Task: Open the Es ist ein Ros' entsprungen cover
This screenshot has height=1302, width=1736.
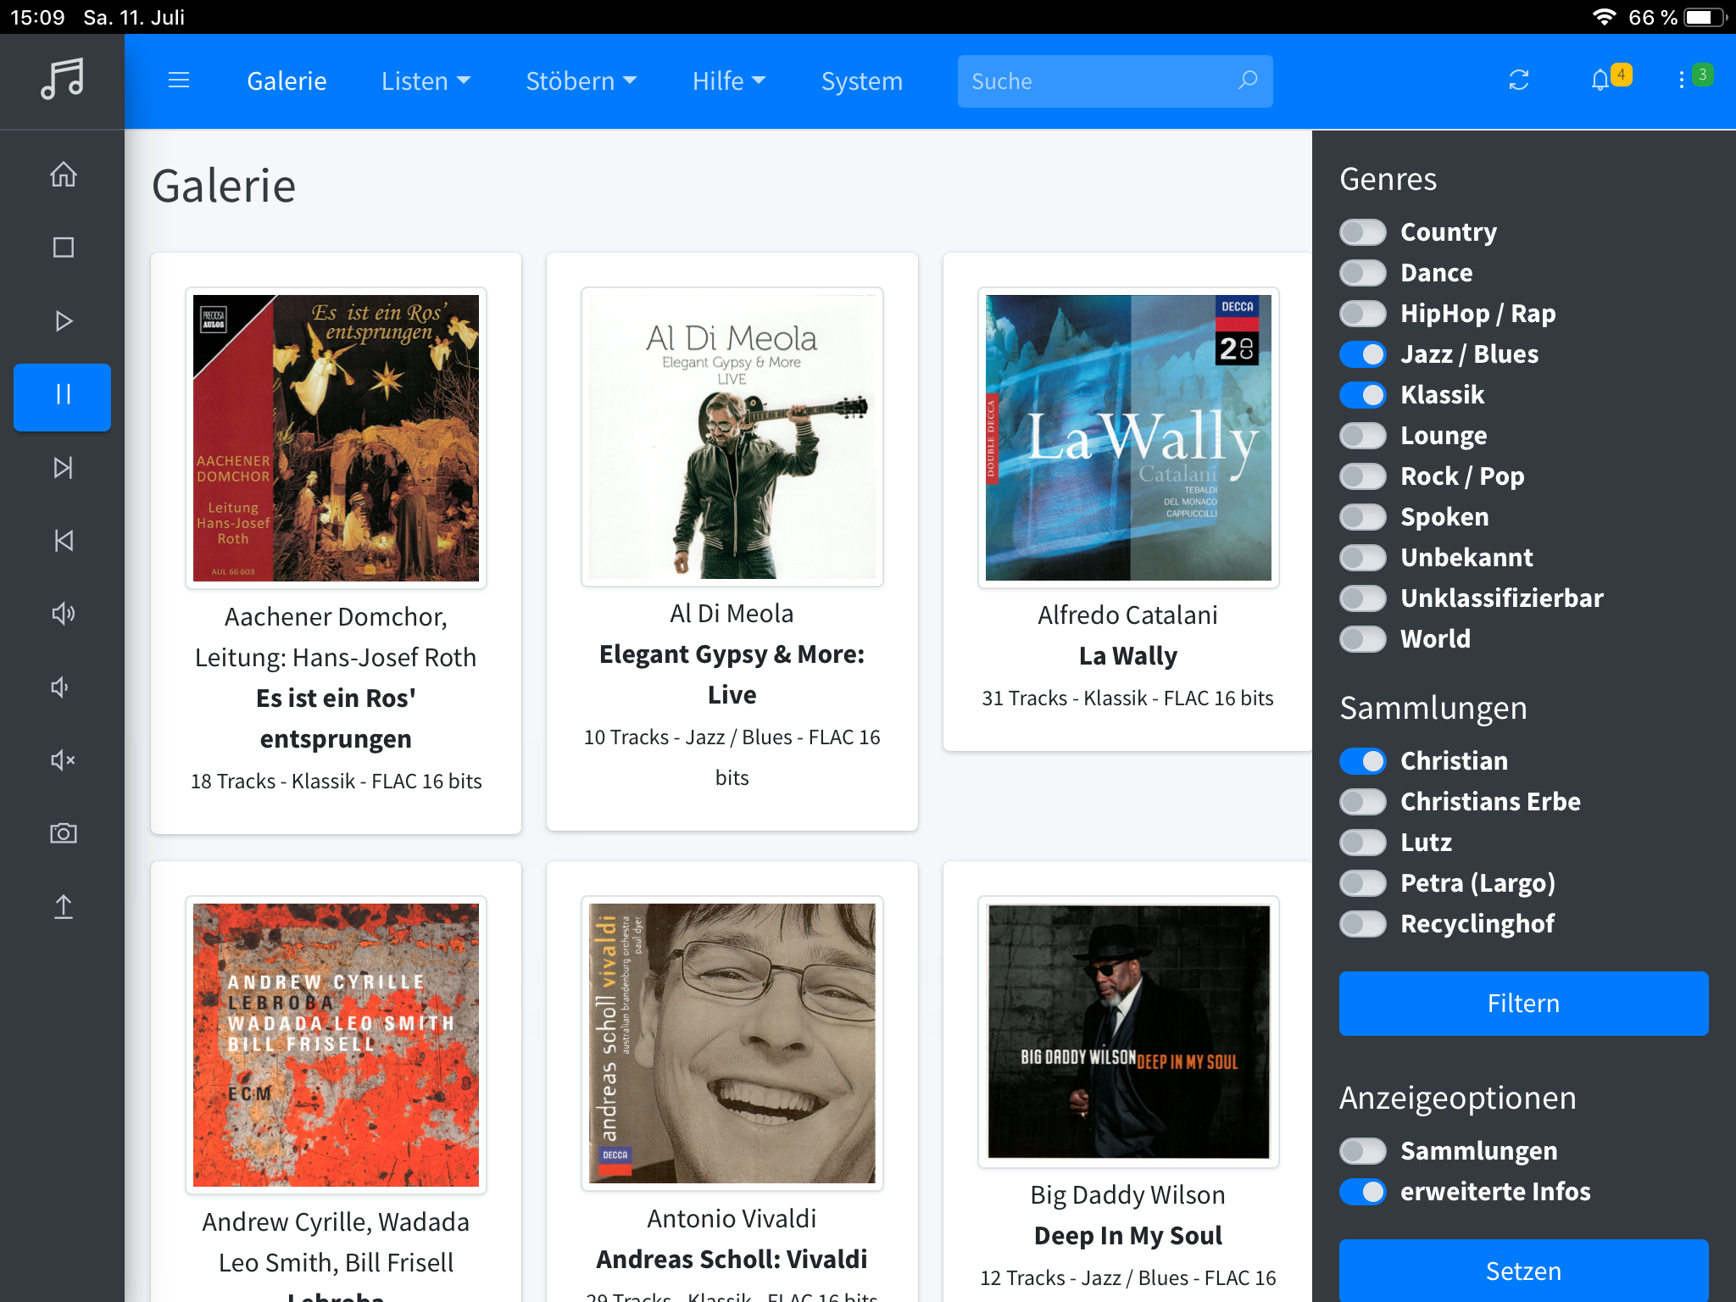Action: [x=336, y=437]
